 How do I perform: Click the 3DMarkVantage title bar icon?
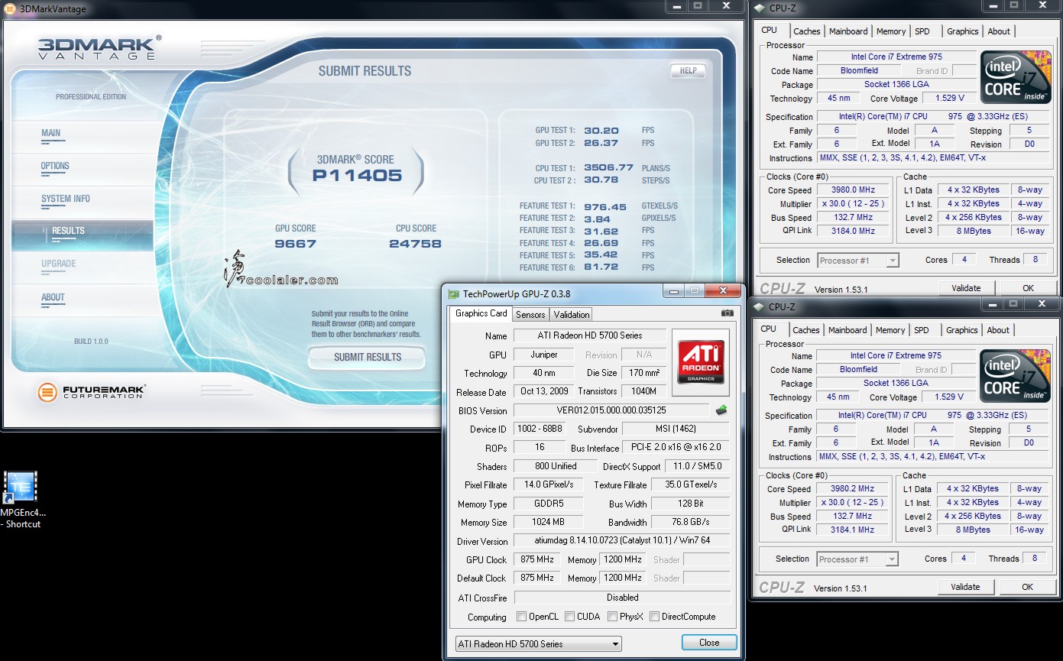(x=9, y=9)
